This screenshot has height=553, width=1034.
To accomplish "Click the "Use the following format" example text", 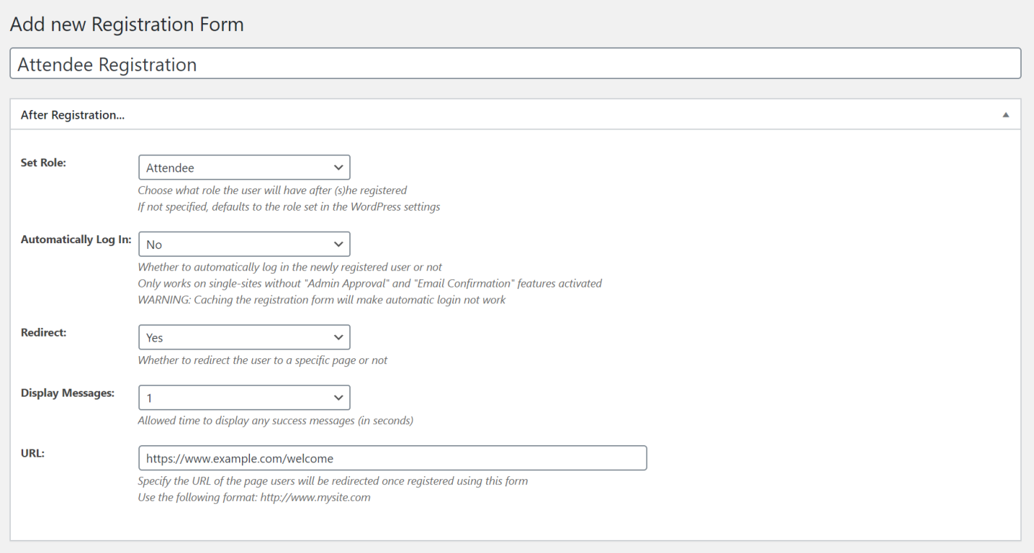I will pyautogui.click(x=254, y=497).
